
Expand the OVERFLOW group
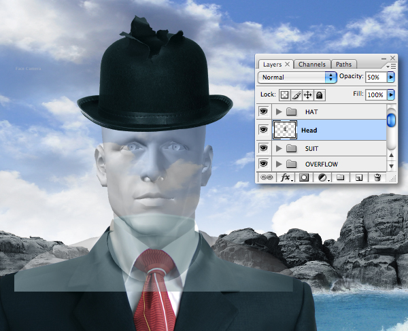[x=279, y=164]
